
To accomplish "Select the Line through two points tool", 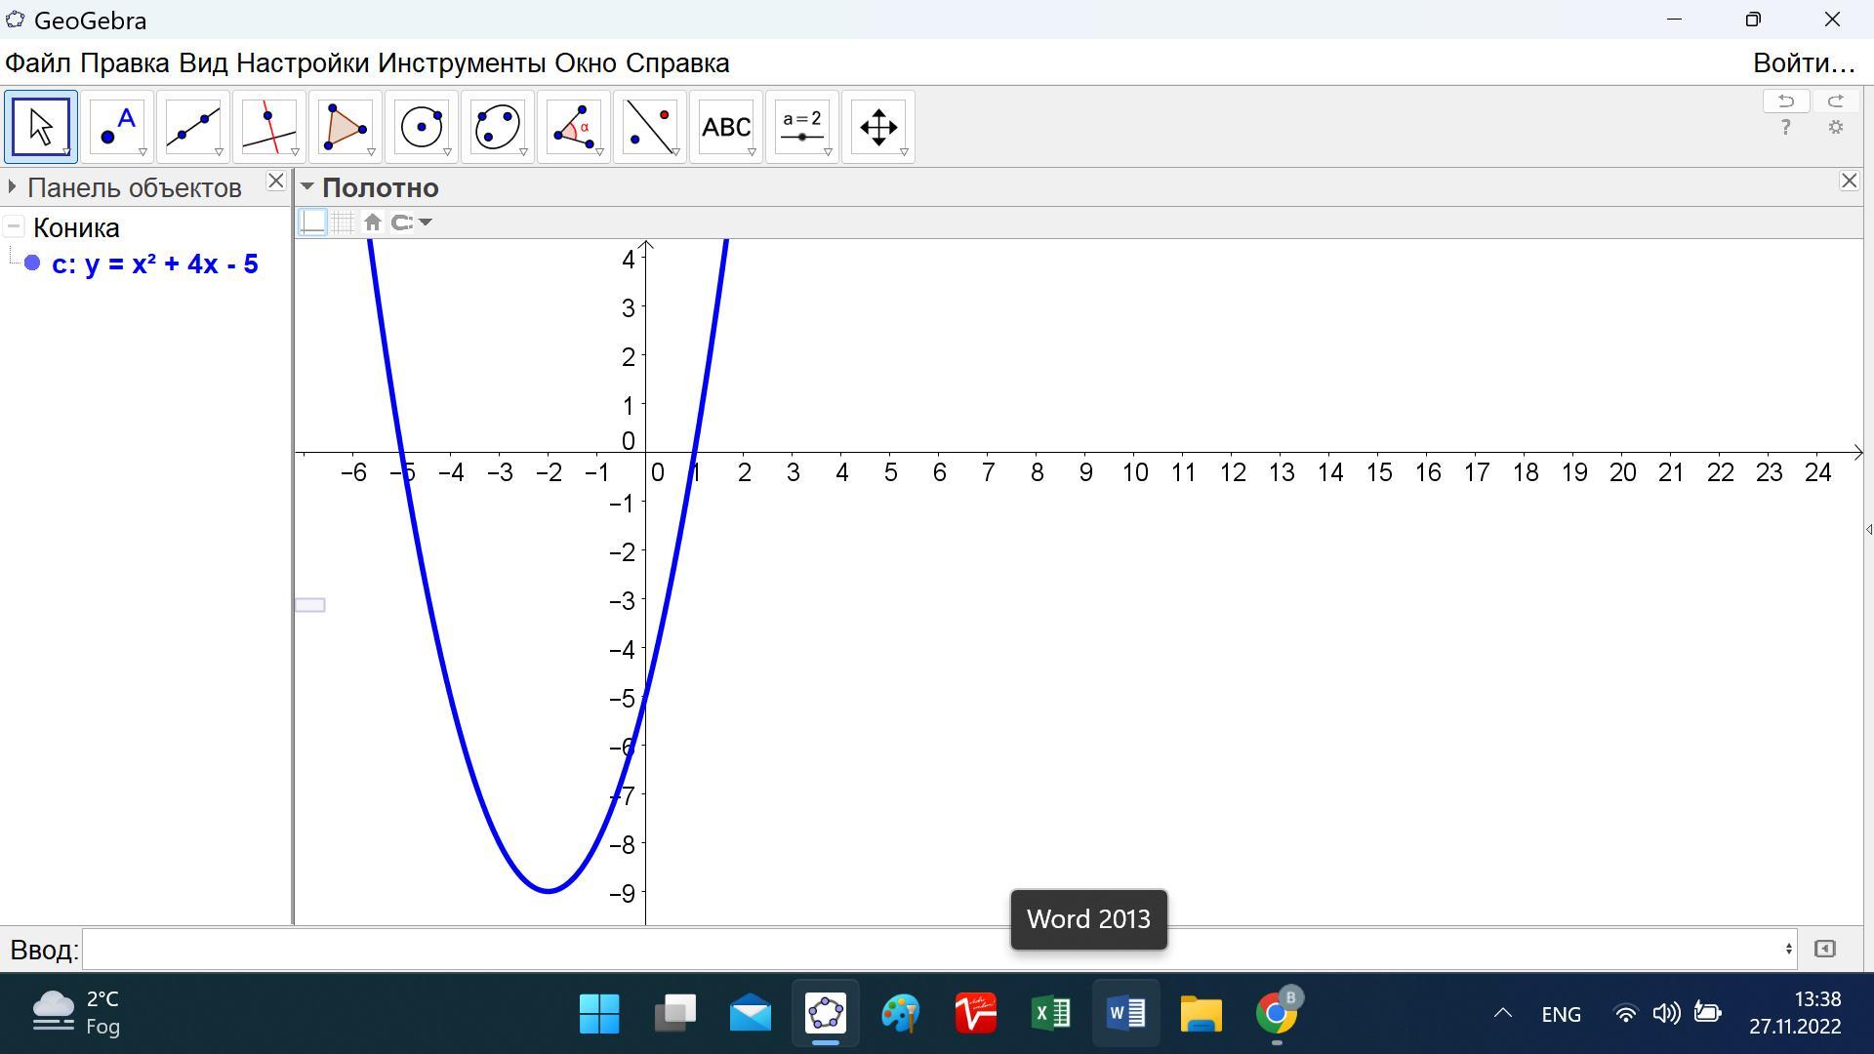I will click(192, 127).
